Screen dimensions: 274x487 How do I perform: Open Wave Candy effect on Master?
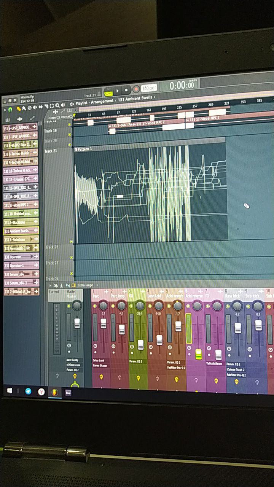(72, 360)
